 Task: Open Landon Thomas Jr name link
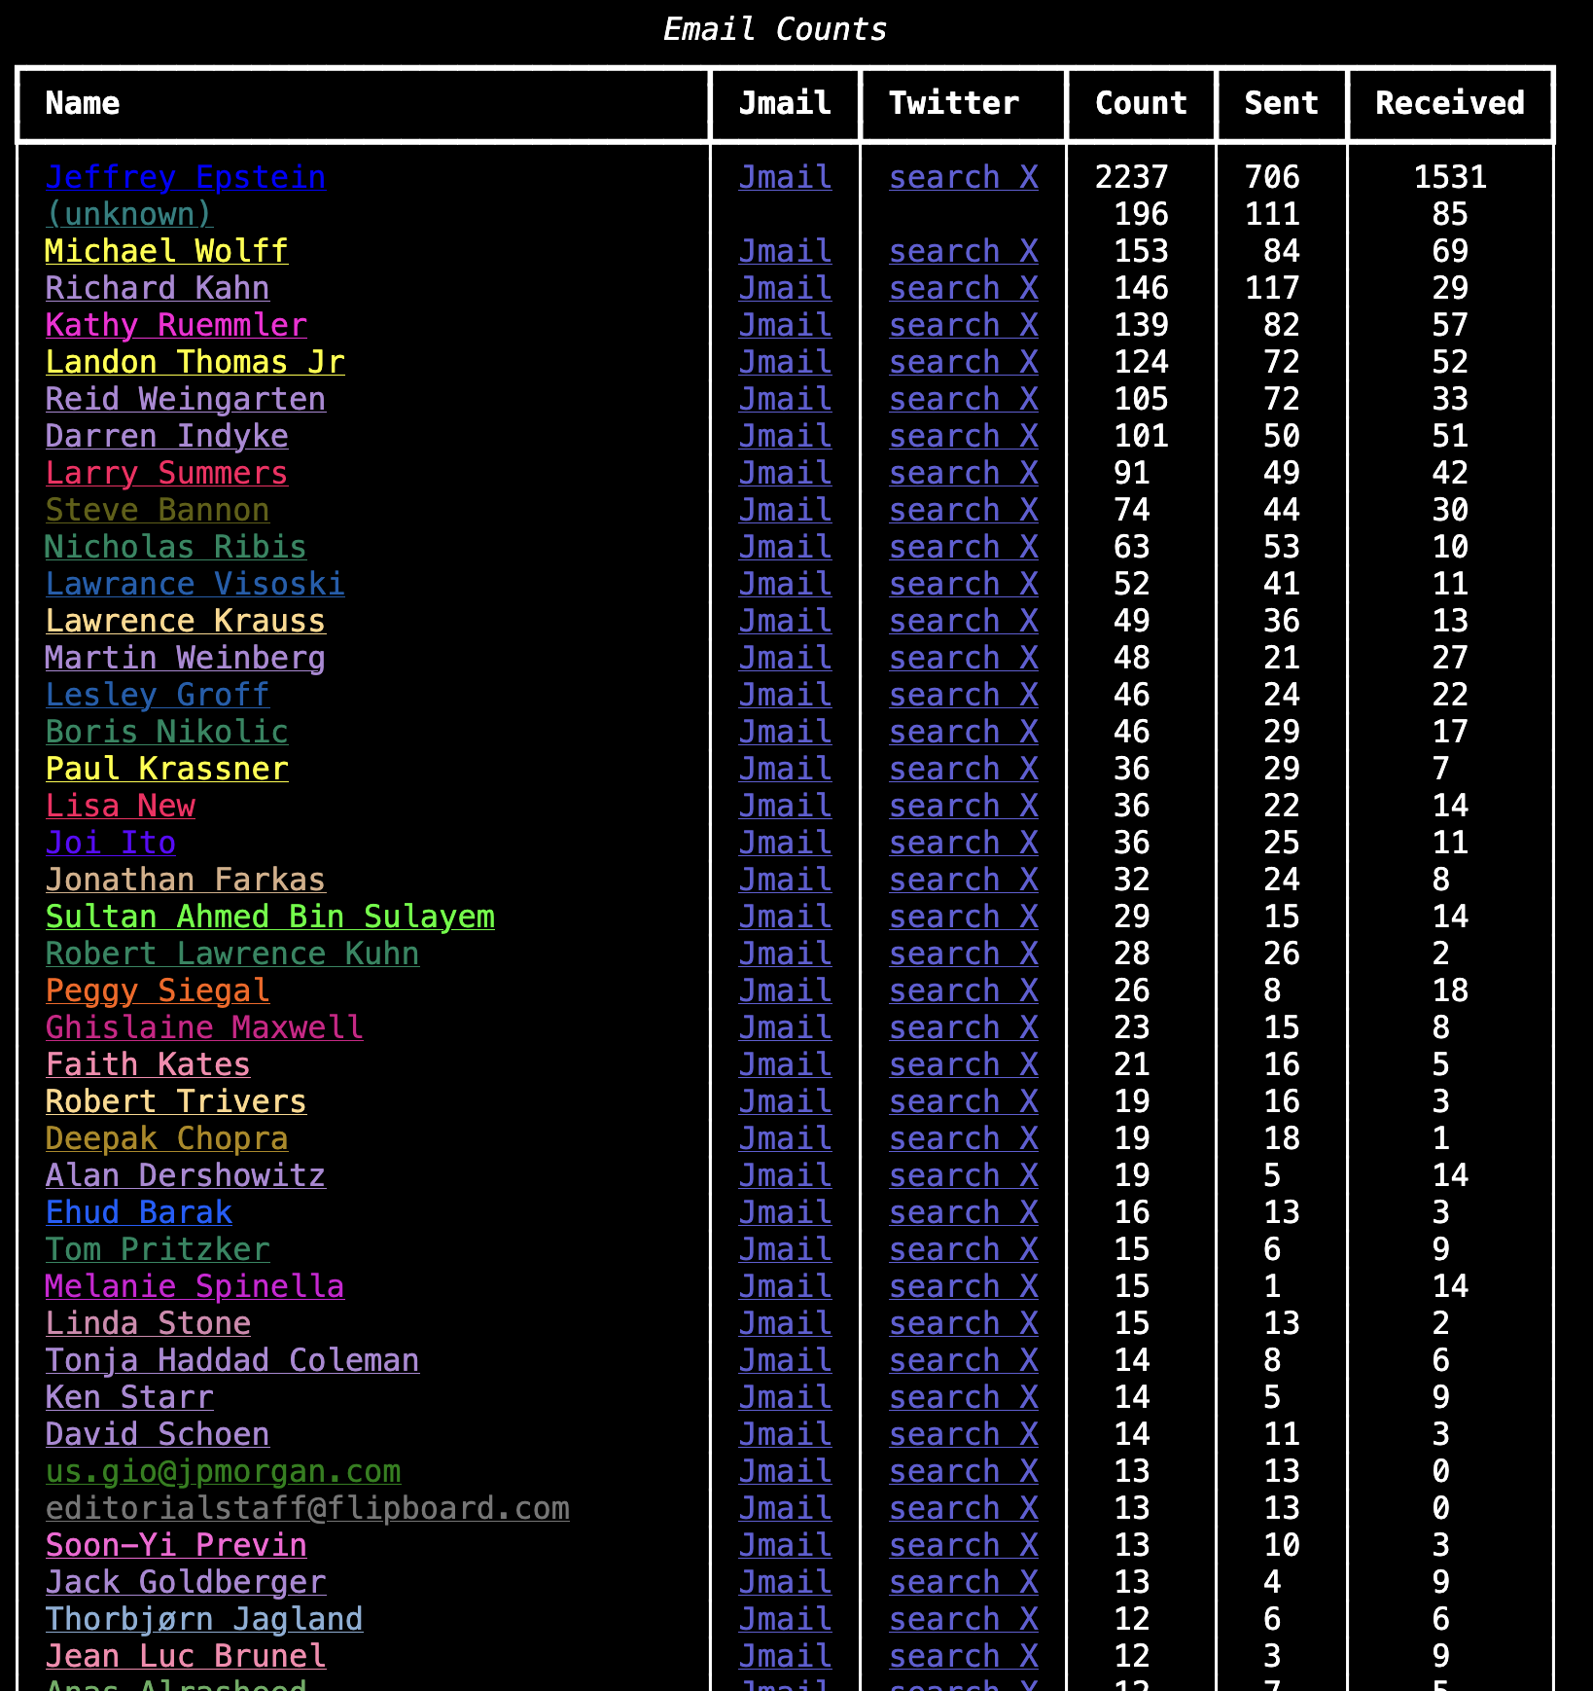(195, 362)
